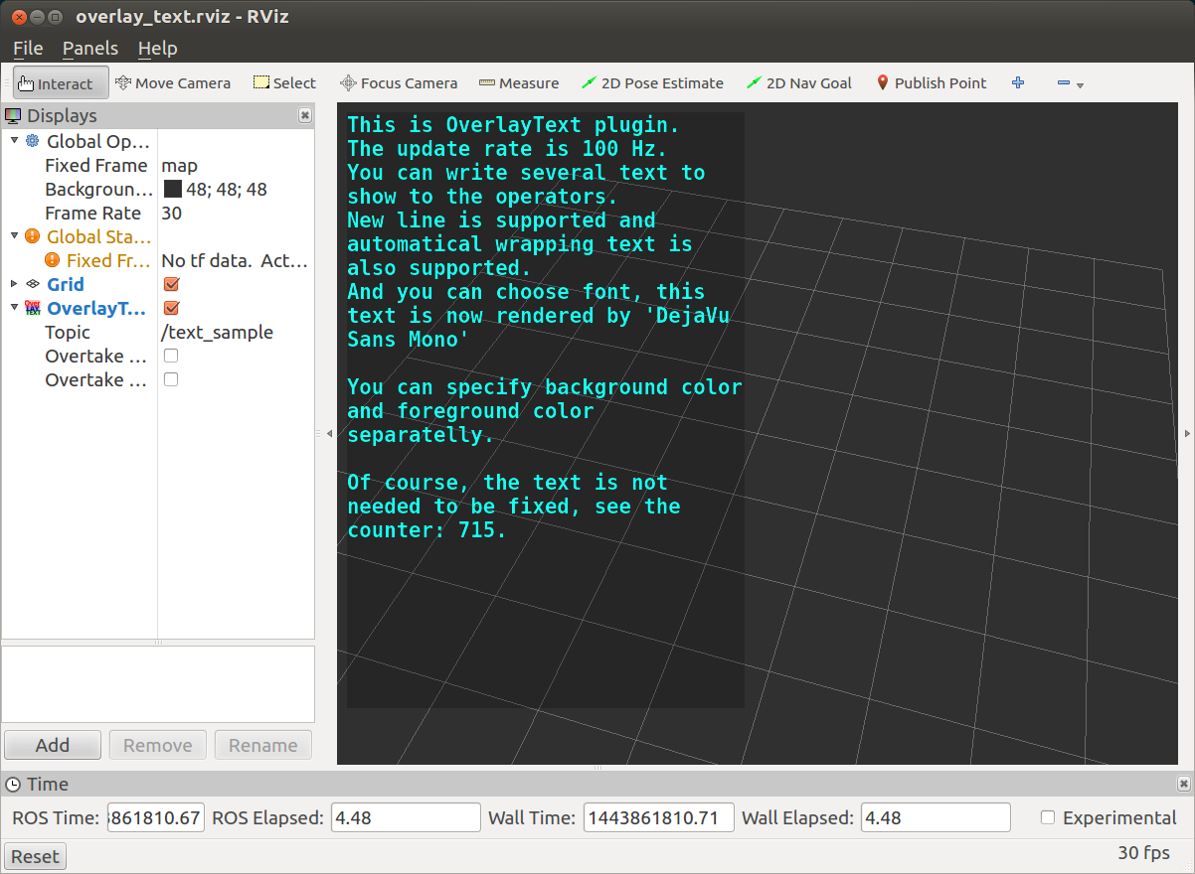The image size is (1195, 874).
Task: Select the Frame Rate property row
Action: tap(158, 213)
